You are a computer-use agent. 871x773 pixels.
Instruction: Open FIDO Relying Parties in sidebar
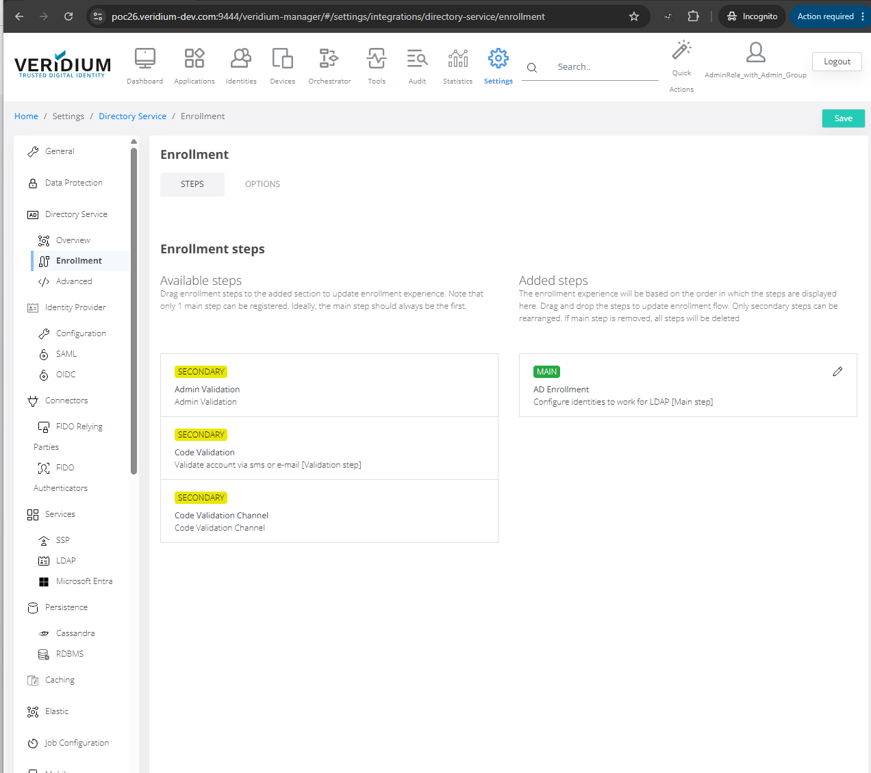coord(79,427)
